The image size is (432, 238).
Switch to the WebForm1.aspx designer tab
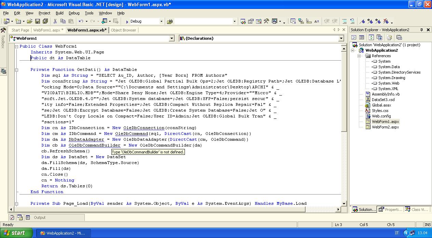(48, 30)
